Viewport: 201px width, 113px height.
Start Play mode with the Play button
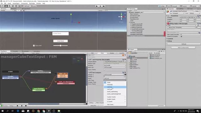click(97, 6)
